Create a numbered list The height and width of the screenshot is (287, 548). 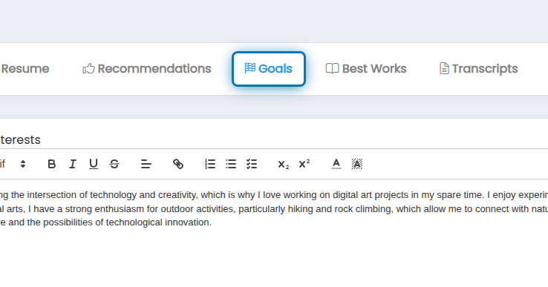(210, 164)
